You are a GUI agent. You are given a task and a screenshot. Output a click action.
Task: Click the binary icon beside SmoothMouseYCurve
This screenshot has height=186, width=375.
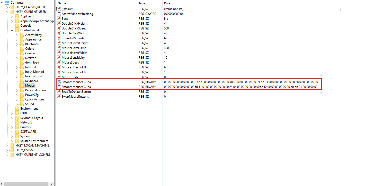coord(59,87)
